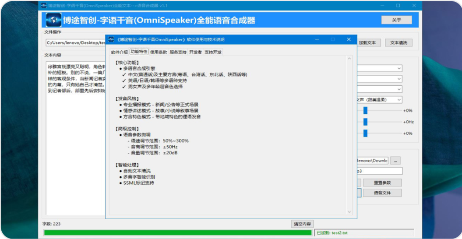The width and height of the screenshot is (462, 239).
Task: Go to the 服务支持 tab
Action: pos(178,52)
